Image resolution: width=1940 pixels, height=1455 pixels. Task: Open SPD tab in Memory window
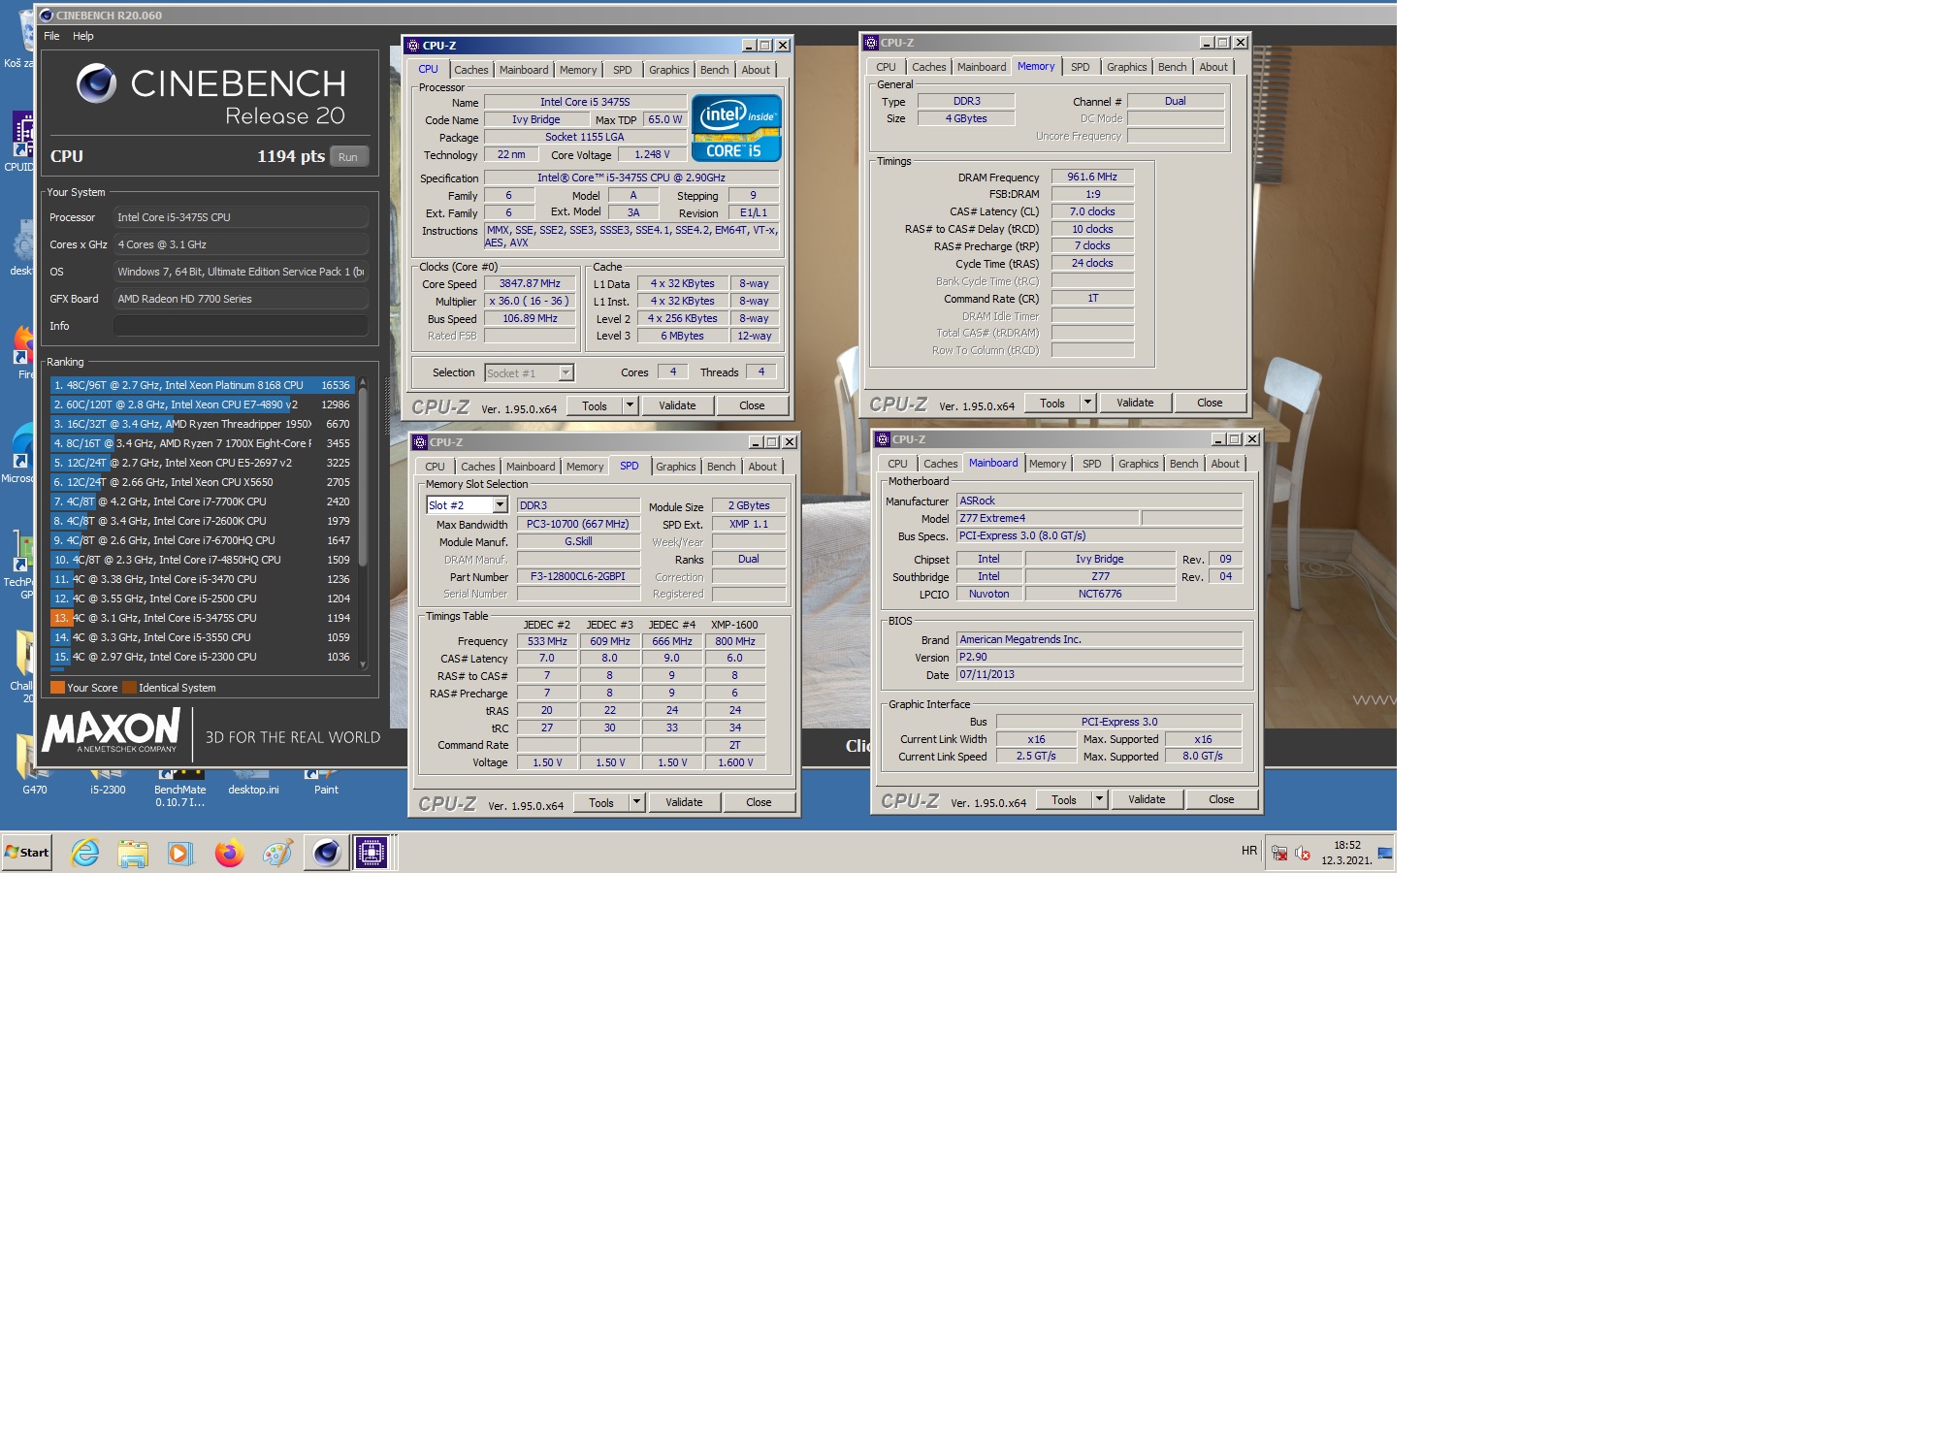[x=1081, y=67]
